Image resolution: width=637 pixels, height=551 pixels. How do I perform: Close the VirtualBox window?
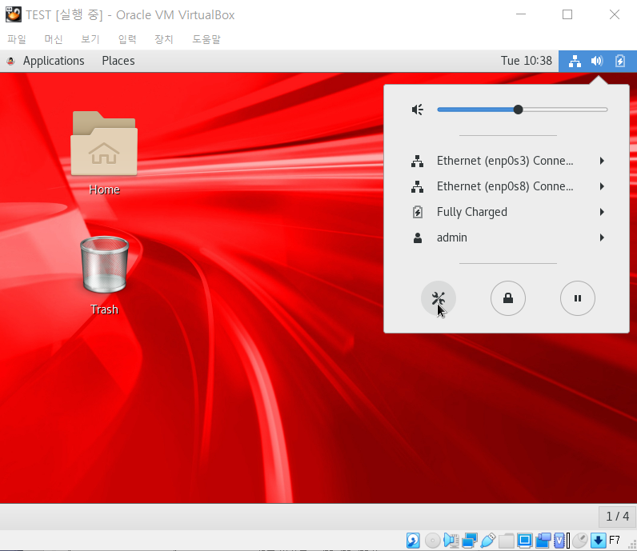coord(615,14)
